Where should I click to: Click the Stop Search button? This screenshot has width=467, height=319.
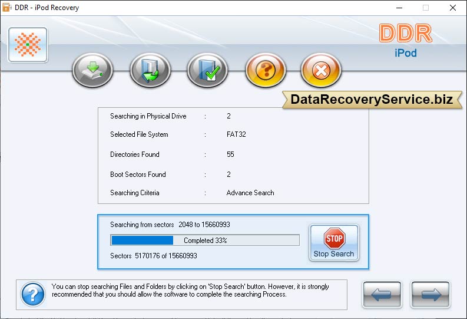[x=334, y=243]
